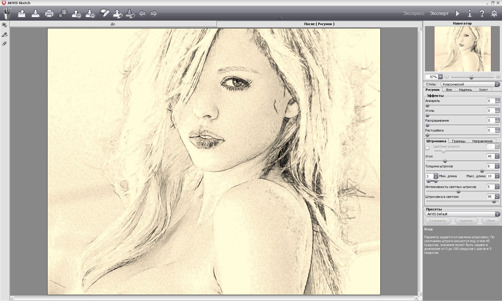
Task: Click the undo left arrow icon
Action: (142, 13)
